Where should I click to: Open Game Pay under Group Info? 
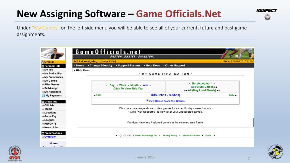pyautogui.click(x=50, y=116)
